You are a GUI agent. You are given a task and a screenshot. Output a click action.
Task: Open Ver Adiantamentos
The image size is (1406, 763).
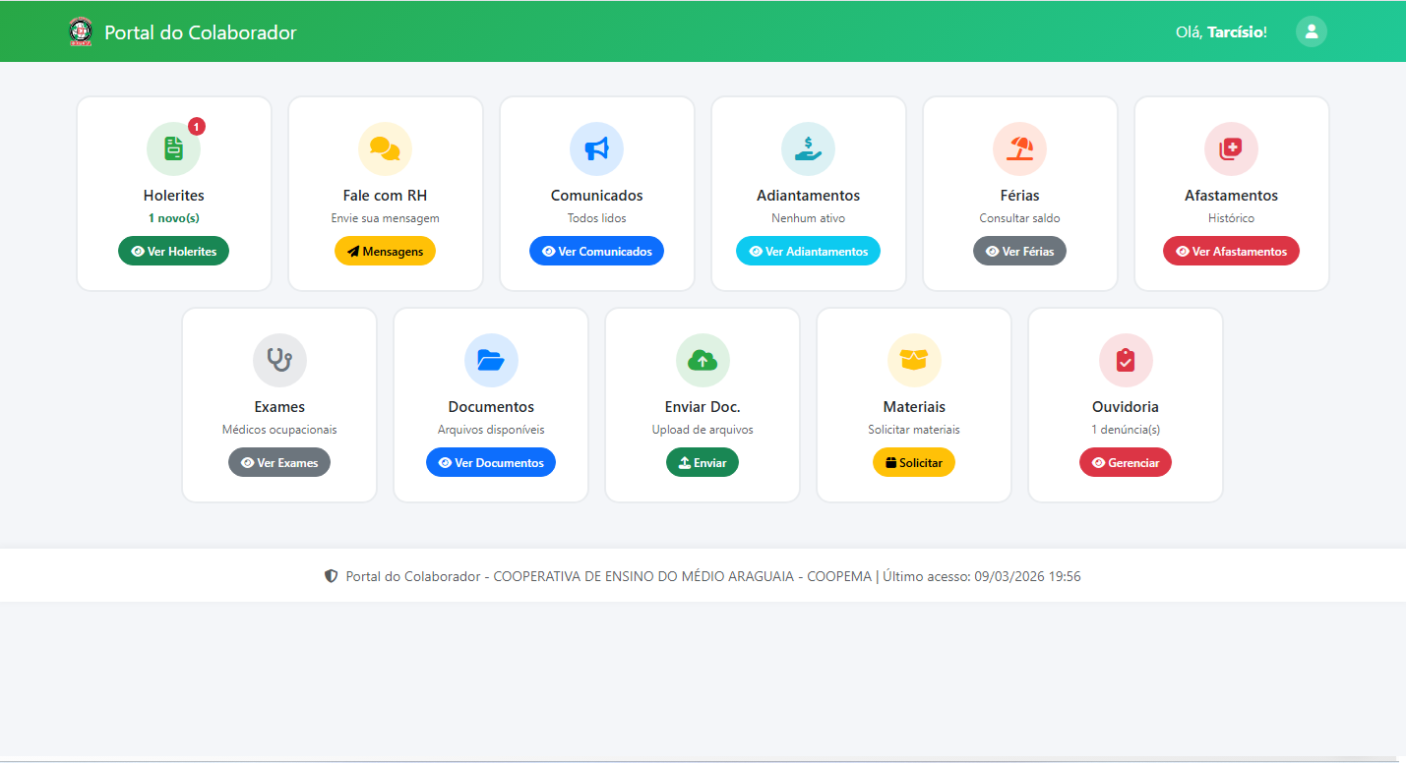[x=808, y=251]
